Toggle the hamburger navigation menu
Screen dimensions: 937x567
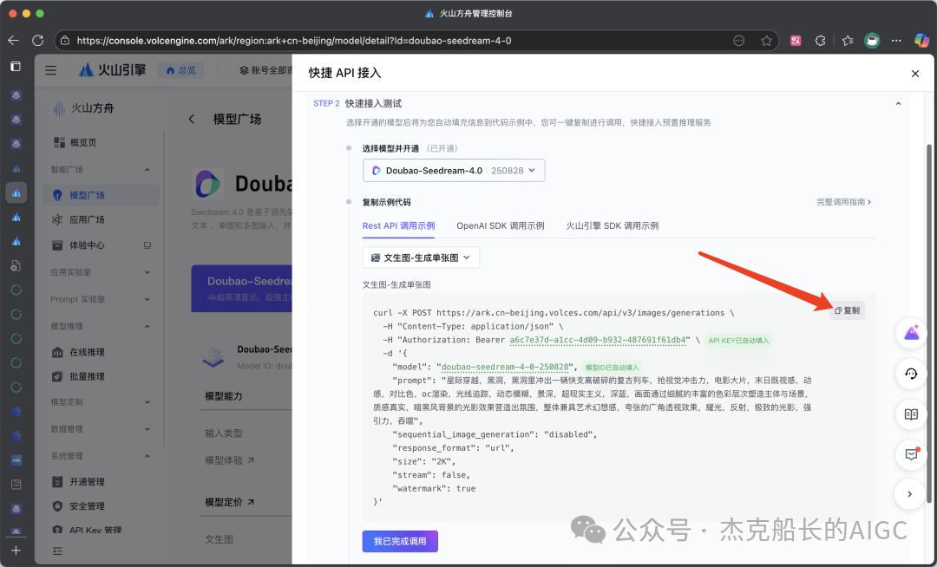coord(51,70)
